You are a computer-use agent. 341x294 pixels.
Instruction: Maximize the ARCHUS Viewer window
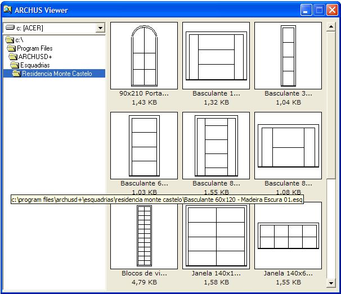[x=319, y=10]
